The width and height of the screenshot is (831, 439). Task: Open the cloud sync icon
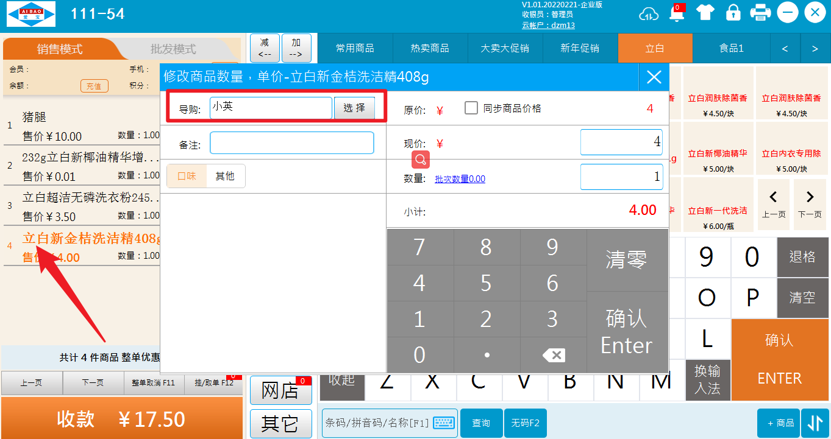point(649,13)
